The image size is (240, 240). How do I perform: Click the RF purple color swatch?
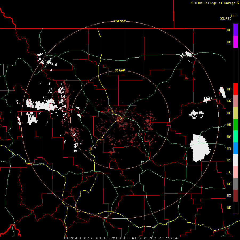tap(235, 30)
